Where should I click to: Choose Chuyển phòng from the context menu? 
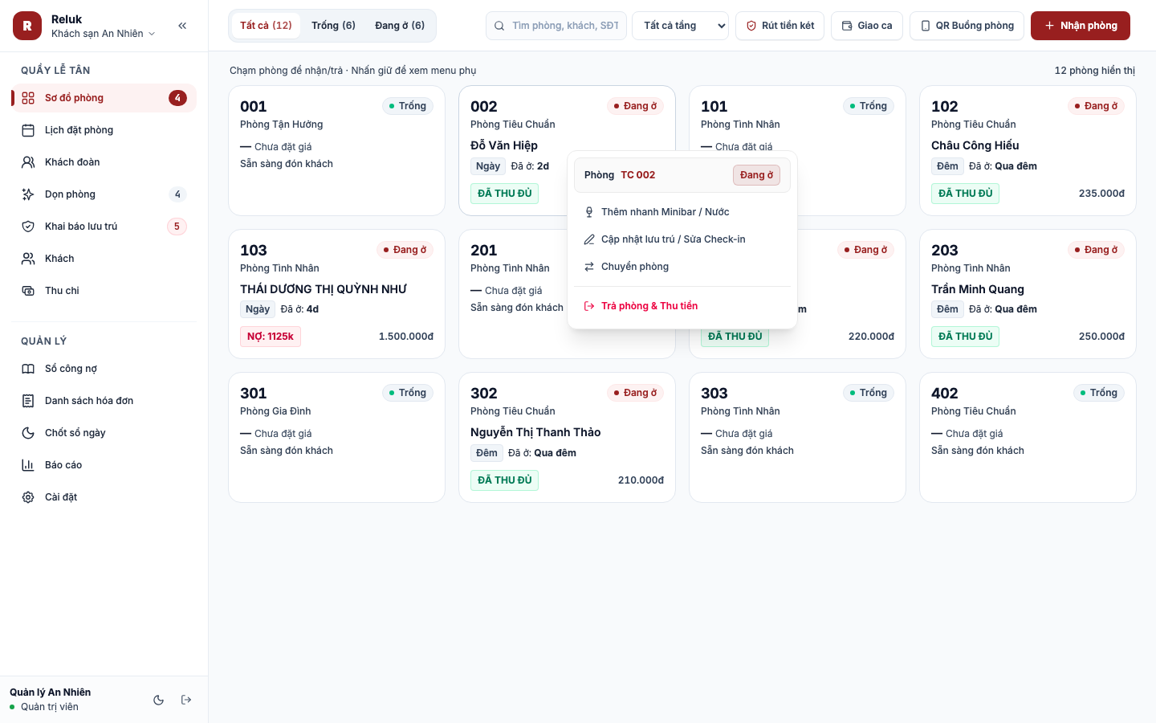coord(682,267)
